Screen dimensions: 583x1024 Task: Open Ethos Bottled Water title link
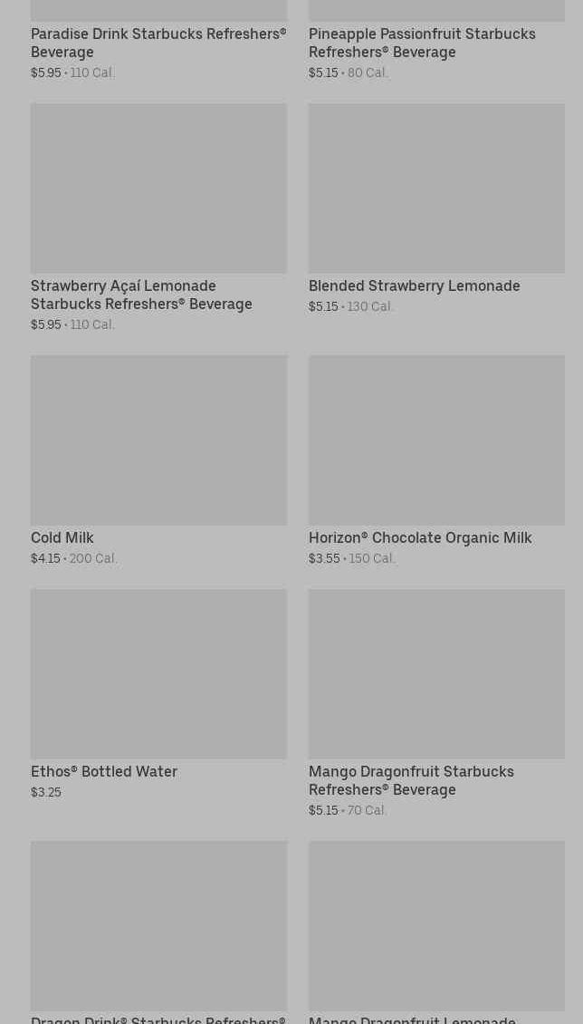(x=104, y=771)
